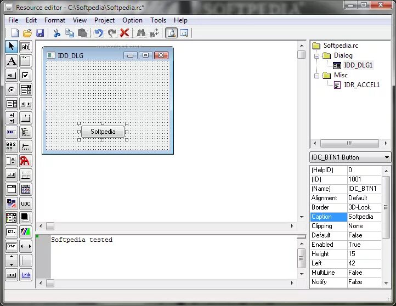
Task: Select the pointer tool in the toolbox
Action: point(12,47)
